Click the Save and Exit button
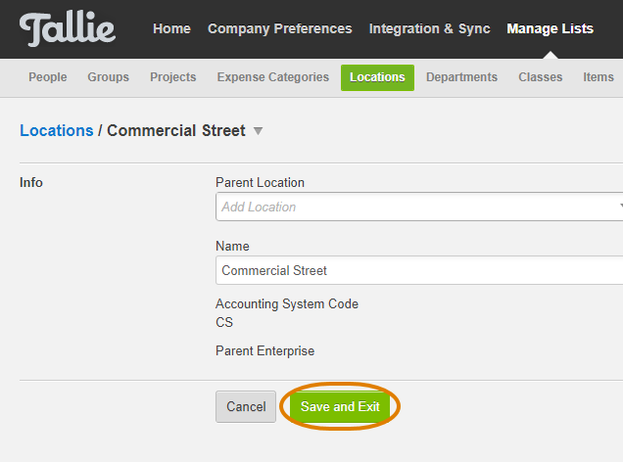 click(x=340, y=406)
